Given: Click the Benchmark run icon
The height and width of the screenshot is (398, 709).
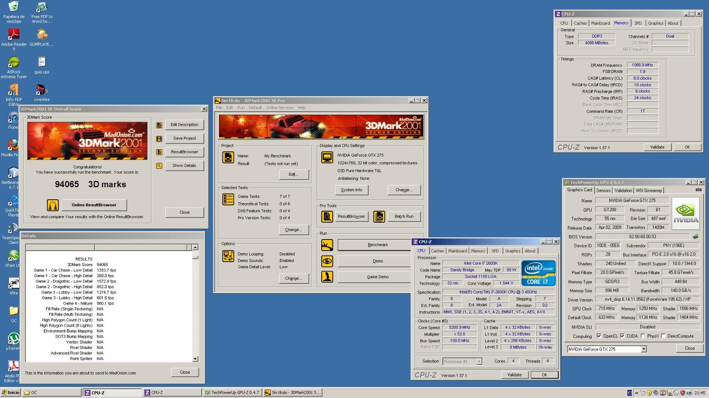Looking at the screenshot, I should pos(327,245).
